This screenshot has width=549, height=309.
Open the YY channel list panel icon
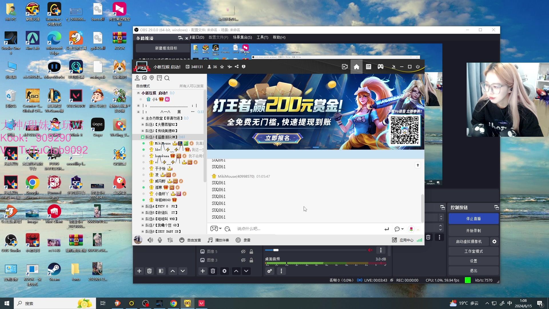pos(369,67)
